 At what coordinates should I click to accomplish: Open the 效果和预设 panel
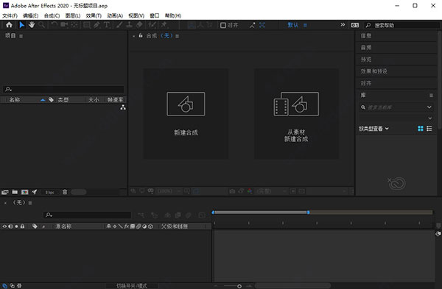pos(373,71)
